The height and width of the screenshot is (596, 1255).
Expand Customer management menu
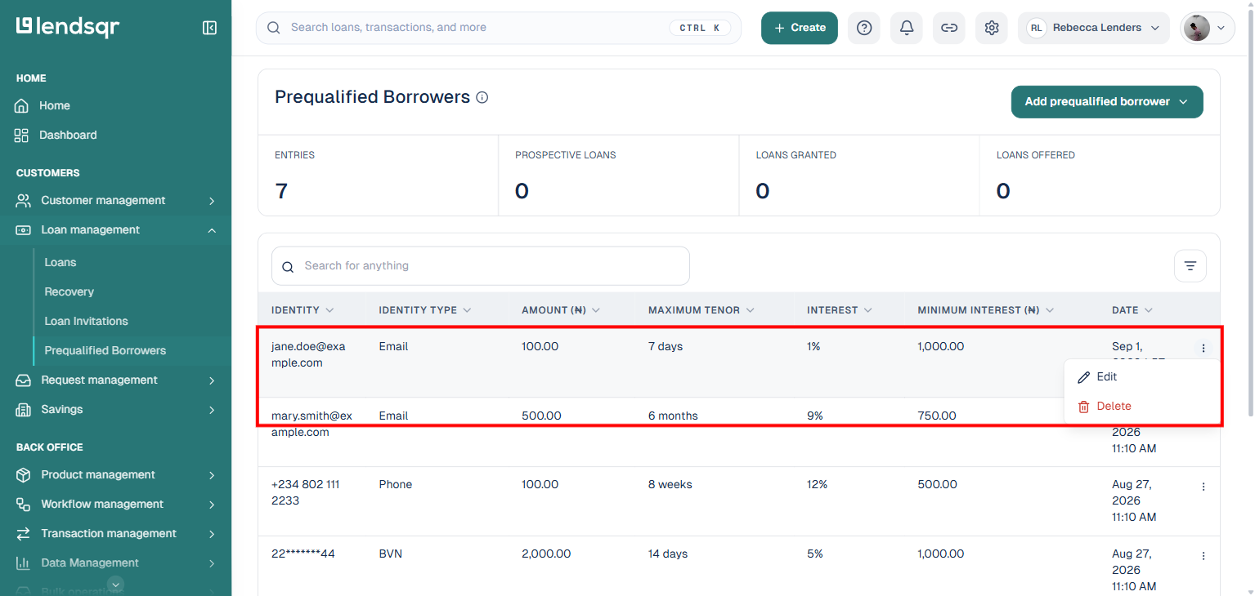pyautogui.click(x=116, y=201)
